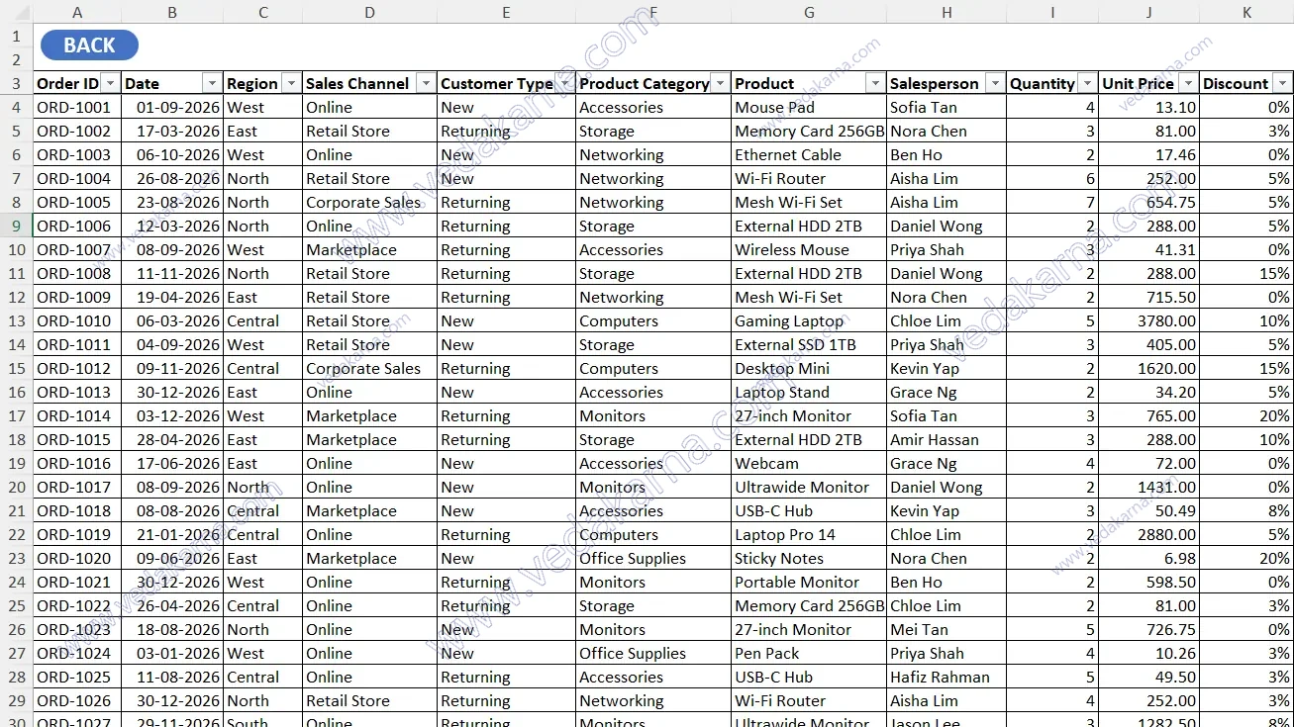Click cell ORD-1001
1294x727 pixels.
pyautogui.click(x=77, y=108)
